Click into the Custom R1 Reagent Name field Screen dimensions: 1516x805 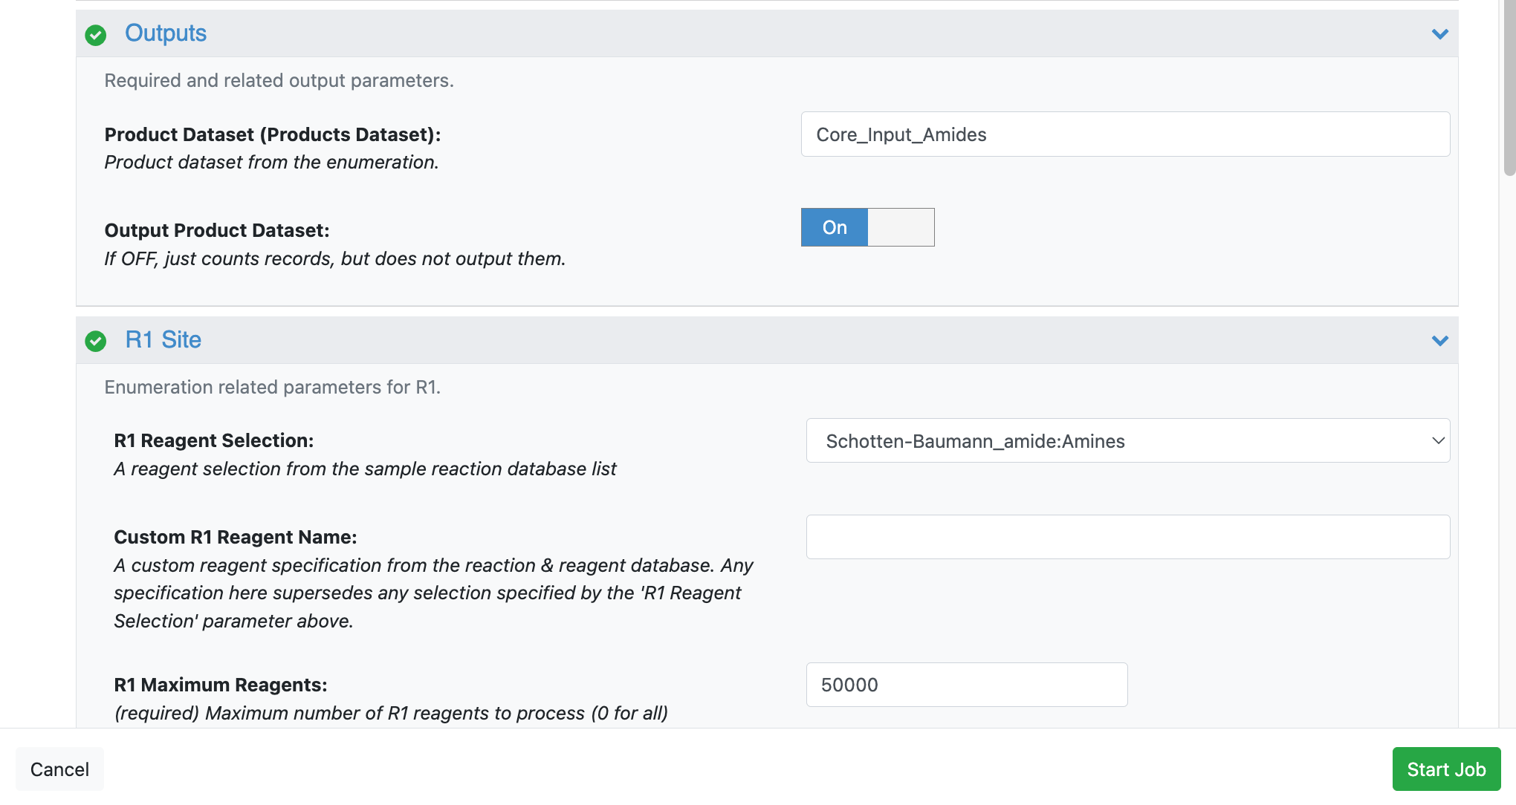coord(1127,537)
